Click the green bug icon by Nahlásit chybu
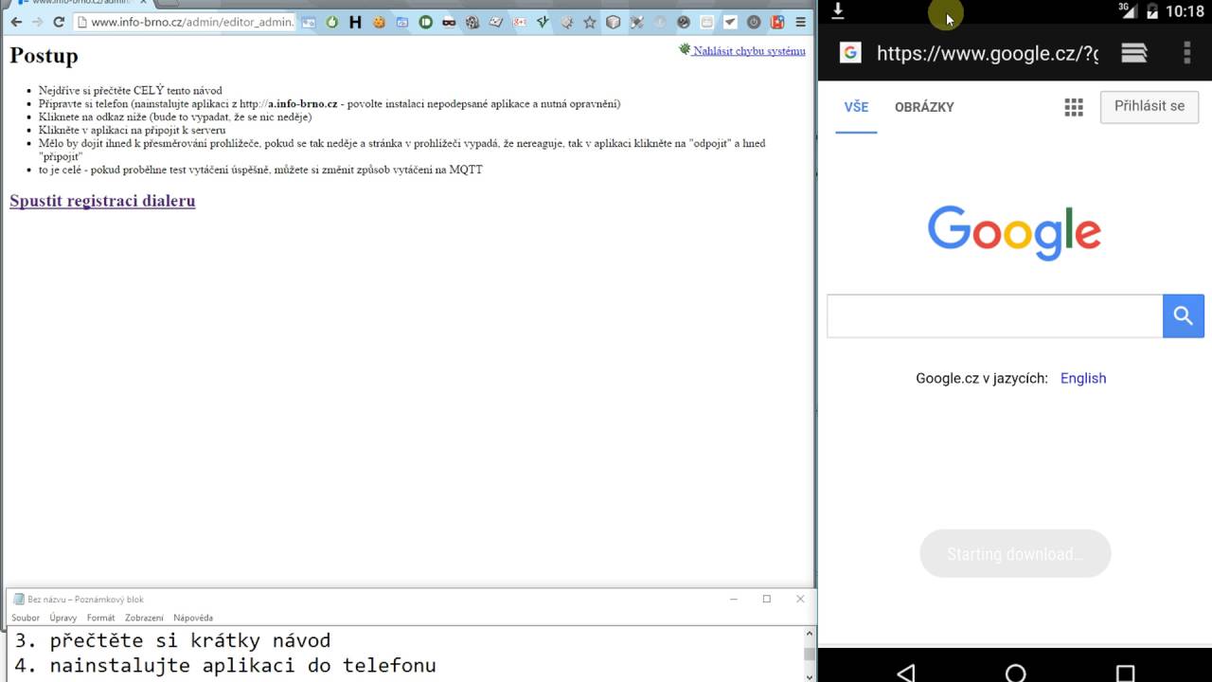Viewport: 1212px width, 682px height. (685, 49)
